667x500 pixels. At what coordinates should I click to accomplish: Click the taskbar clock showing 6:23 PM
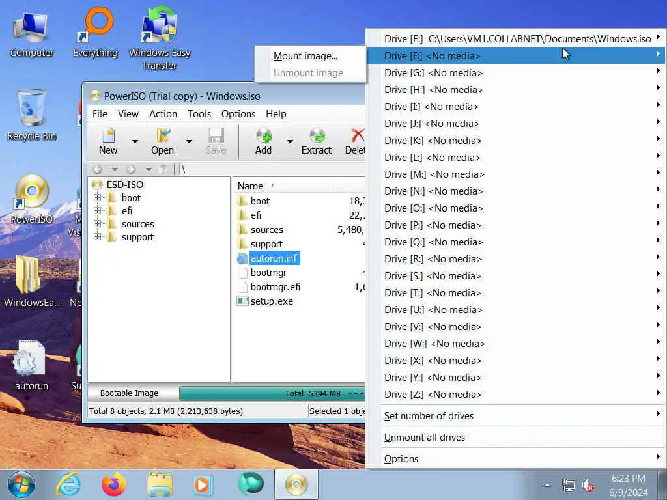[x=629, y=485]
